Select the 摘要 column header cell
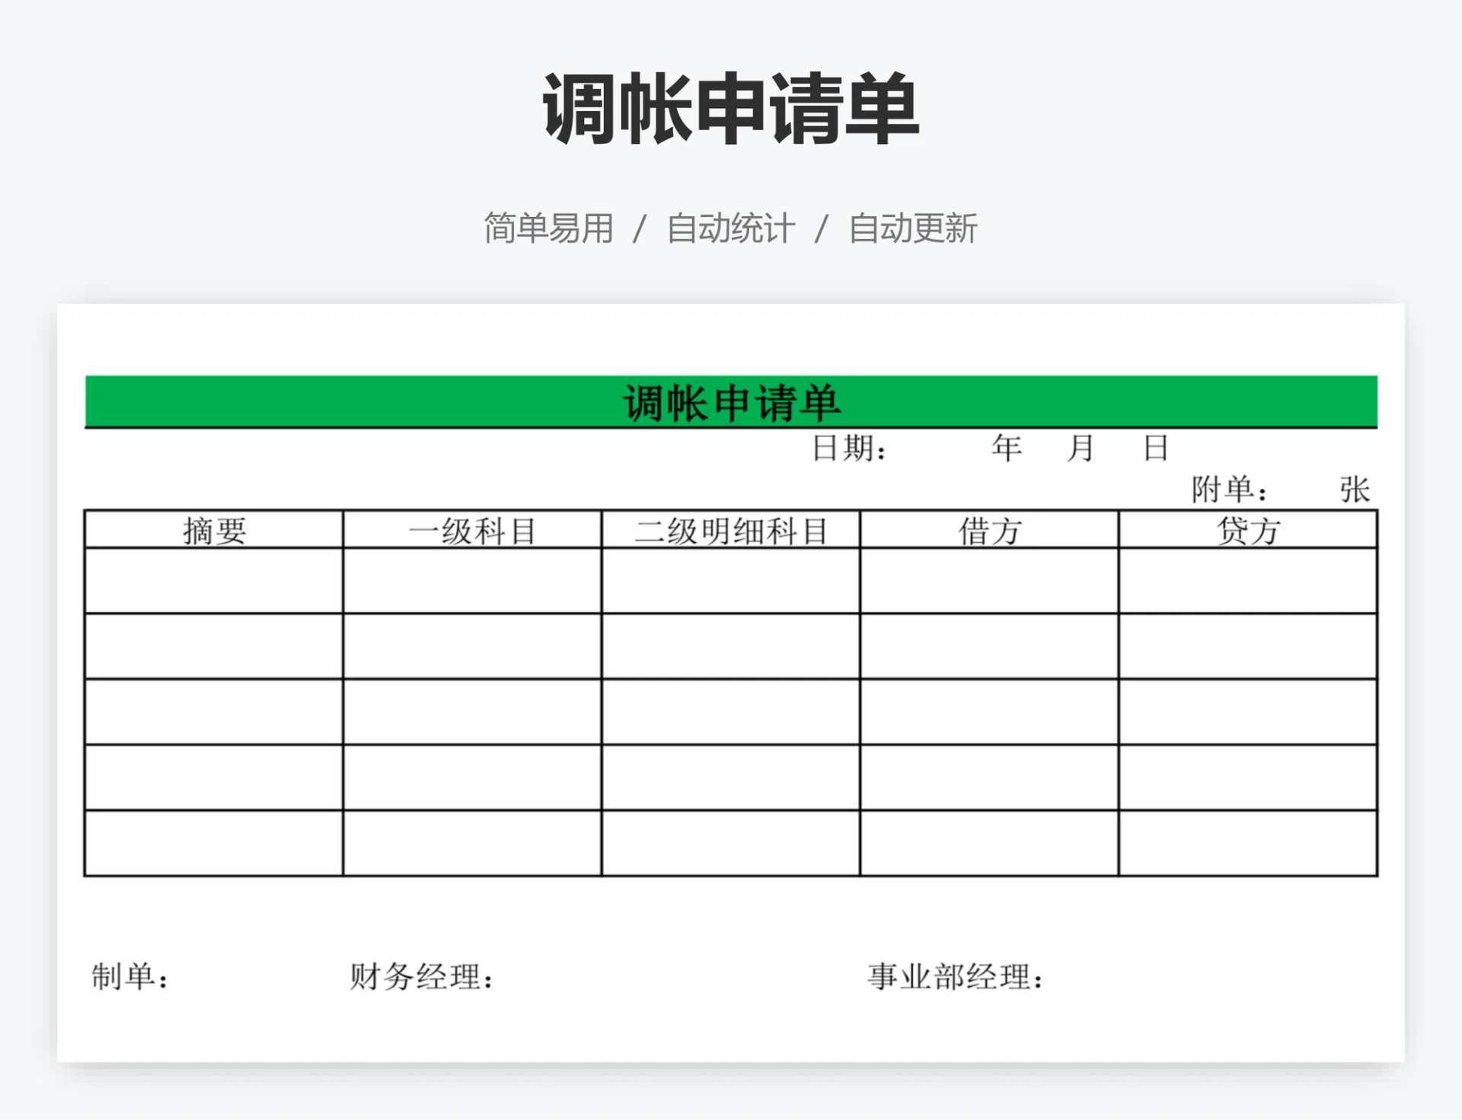The image size is (1462, 1120). pos(214,531)
